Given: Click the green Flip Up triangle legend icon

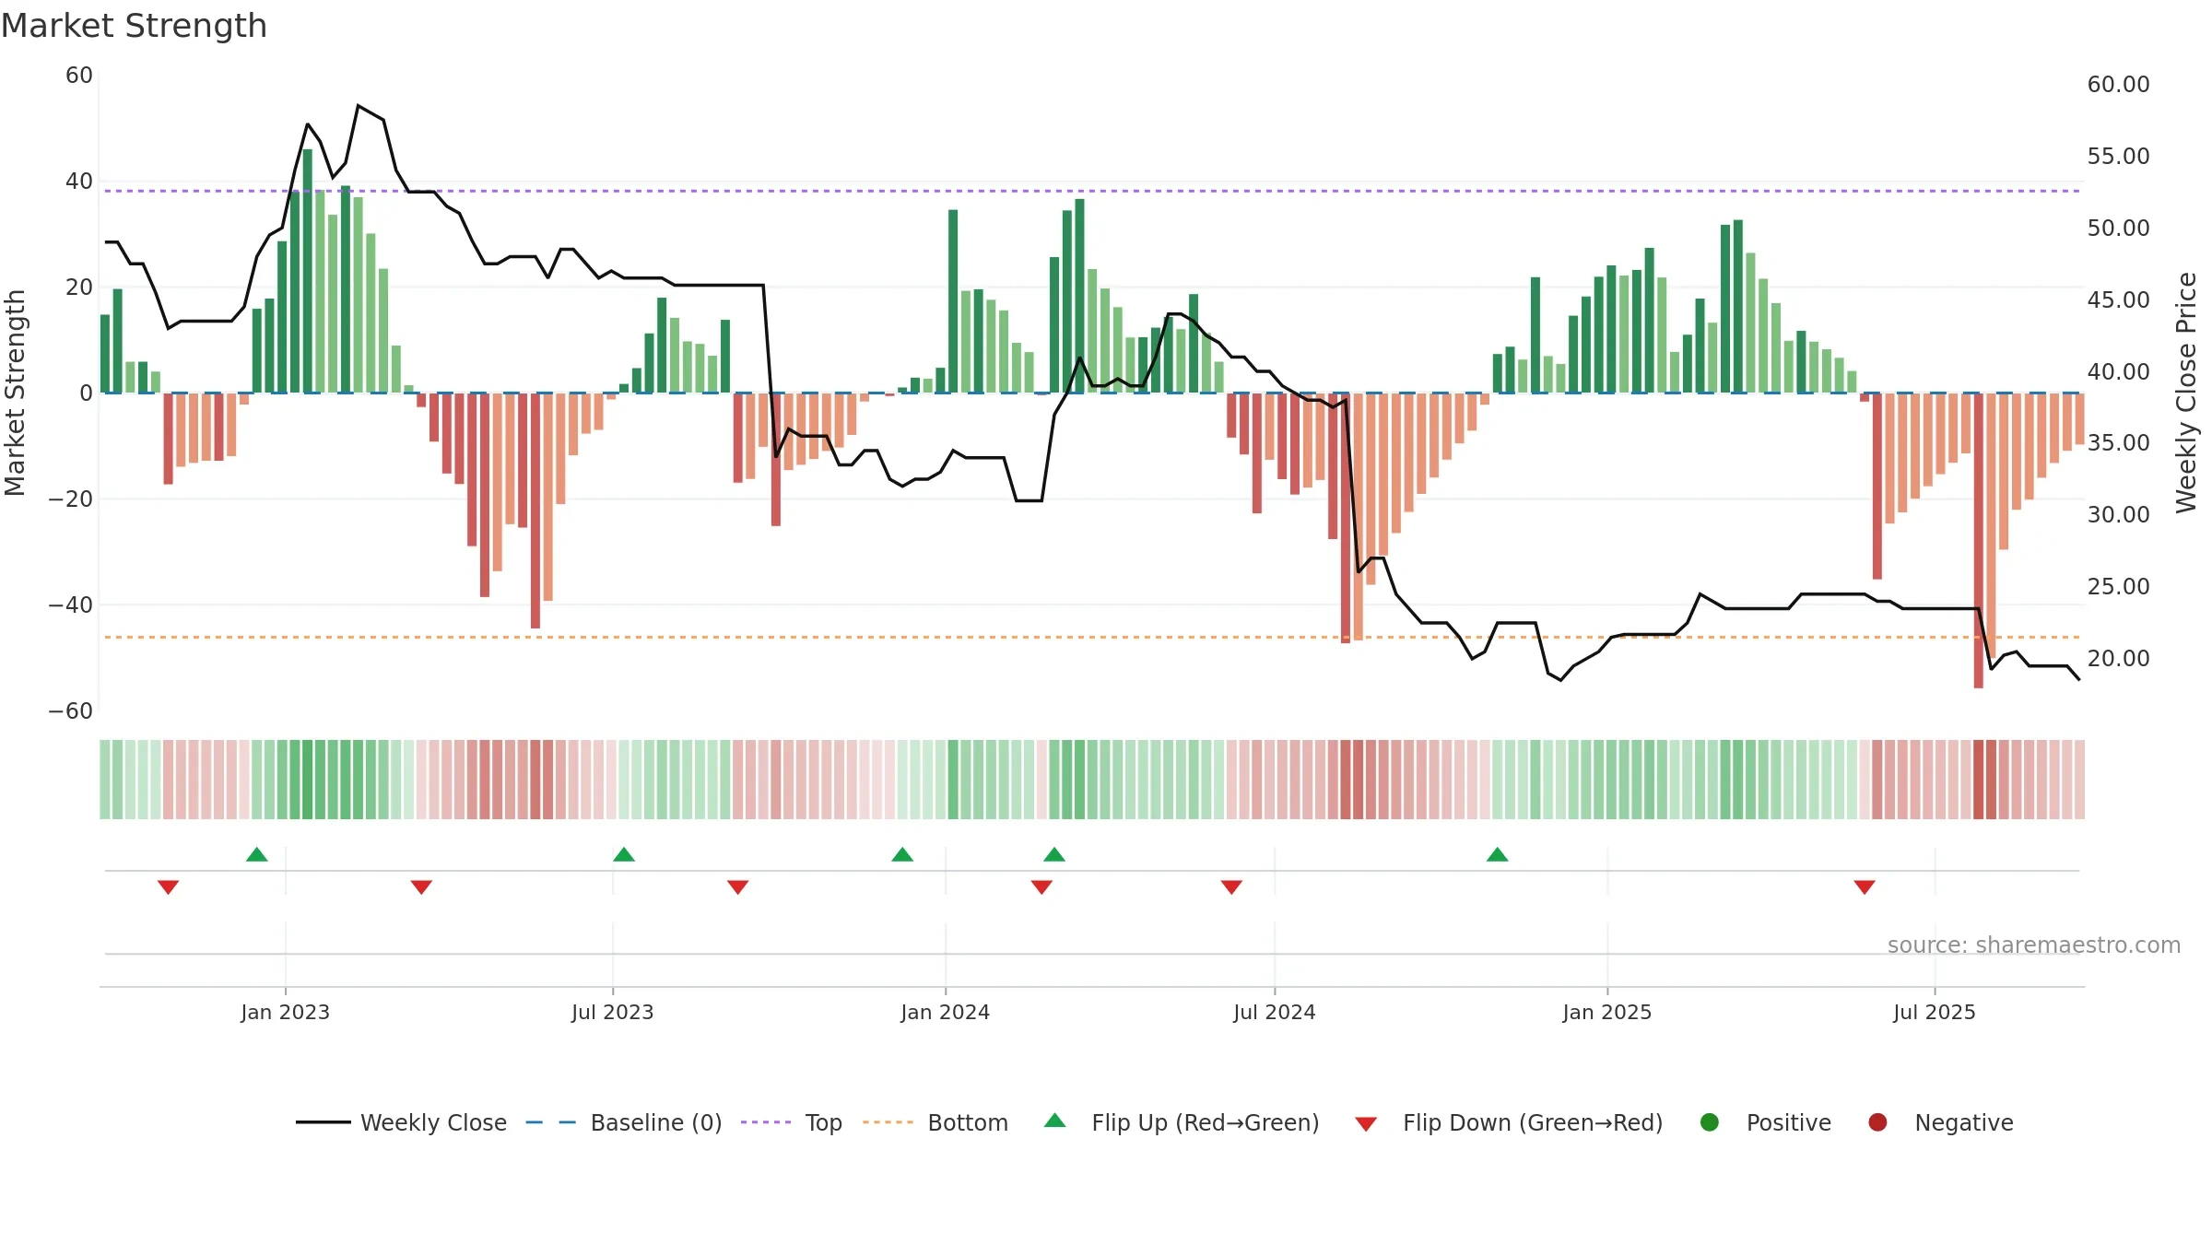Looking at the screenshot, I should point(1054,1121).
